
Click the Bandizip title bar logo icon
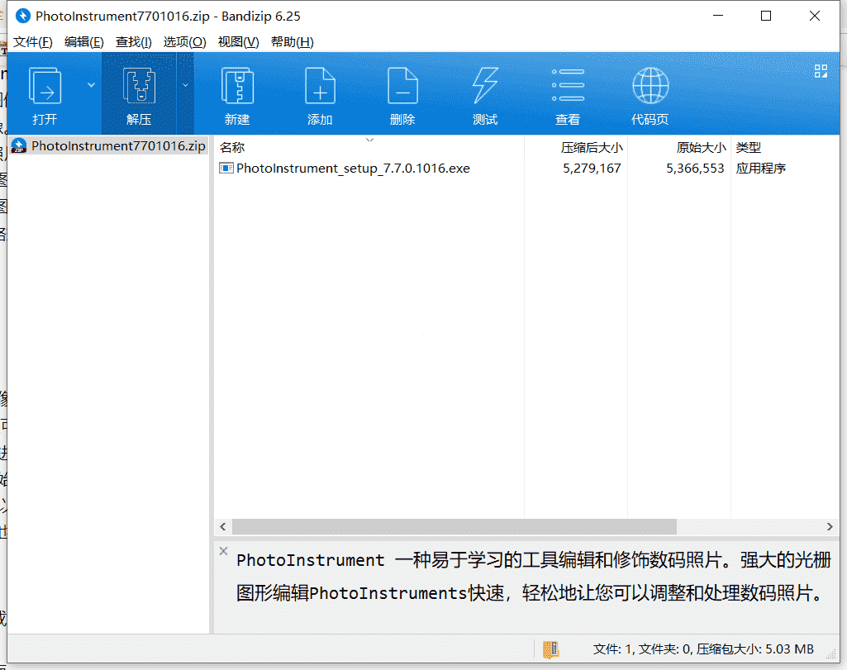point(22,17)
